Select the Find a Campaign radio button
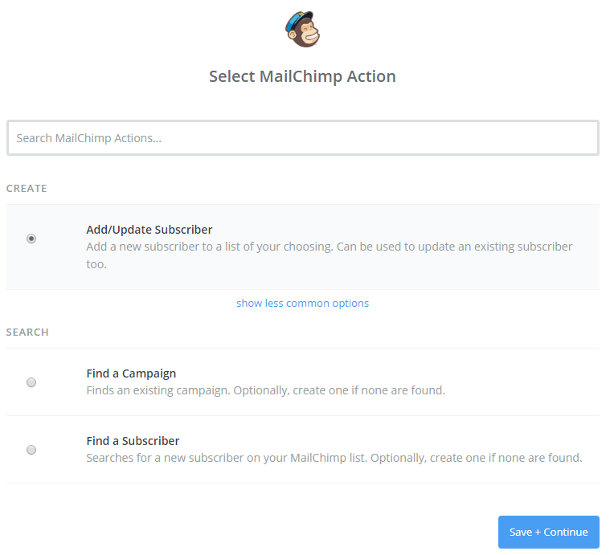The image size is (614, 555). pos(31,382)
